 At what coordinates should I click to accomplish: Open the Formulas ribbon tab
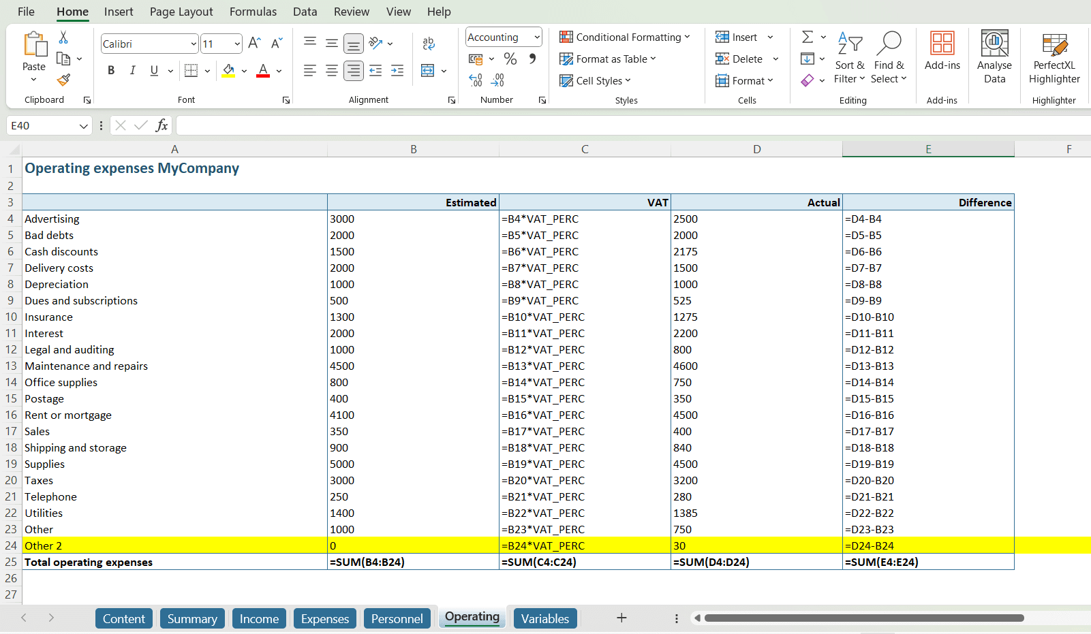click(253, 12)
